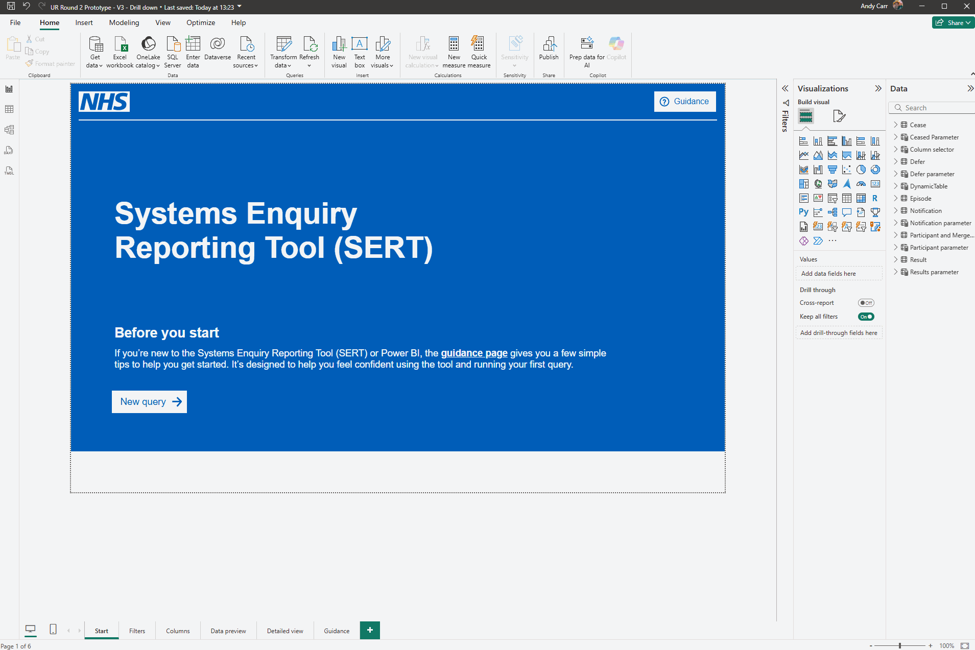This screenshot has width=975, height=650.
Task: Switch to mobile layout icon
Action: [x=53, y=630]
